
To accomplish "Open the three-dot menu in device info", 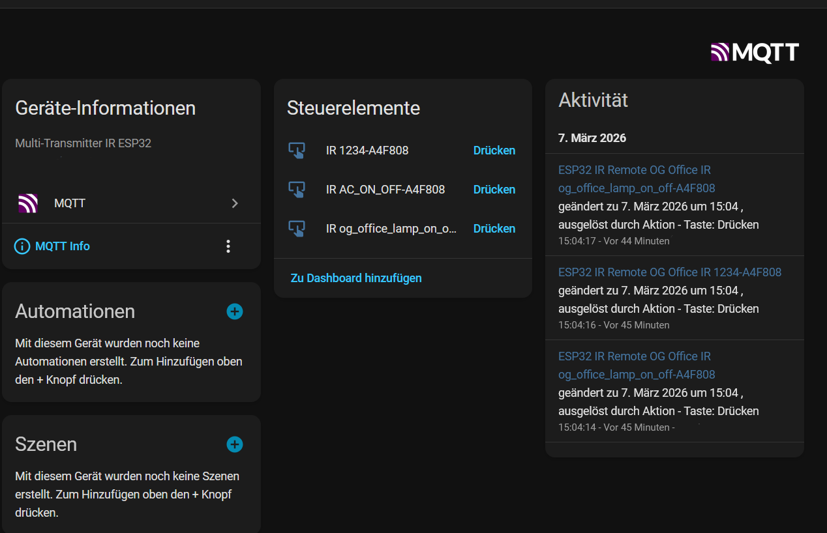I will coord(228,246).
